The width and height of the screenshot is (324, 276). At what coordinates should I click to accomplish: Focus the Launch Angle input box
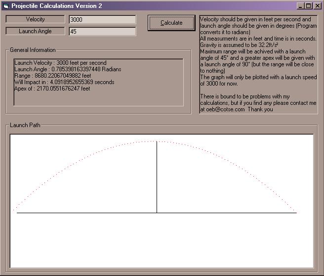(102, 31)
